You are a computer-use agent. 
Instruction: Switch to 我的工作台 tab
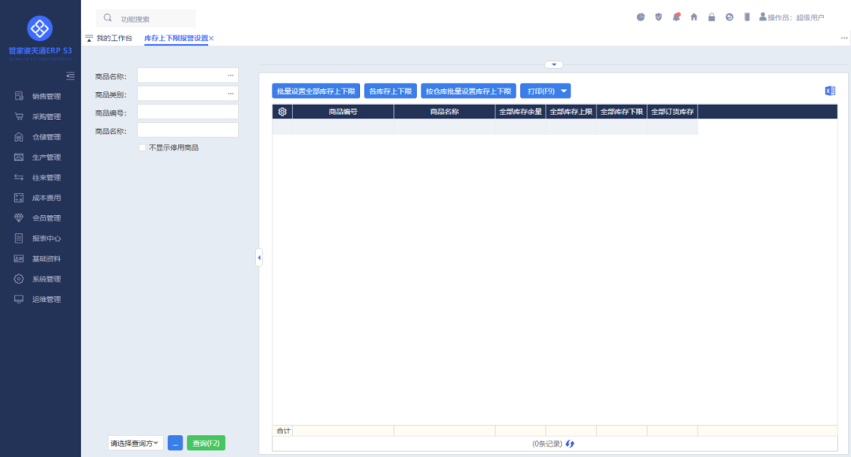pos(114,38)
